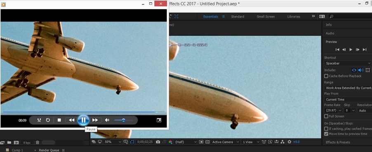The width and height of the screenshot is (372, 152).
Task: Open the Active Camera view dropdown
Action: 226,142
